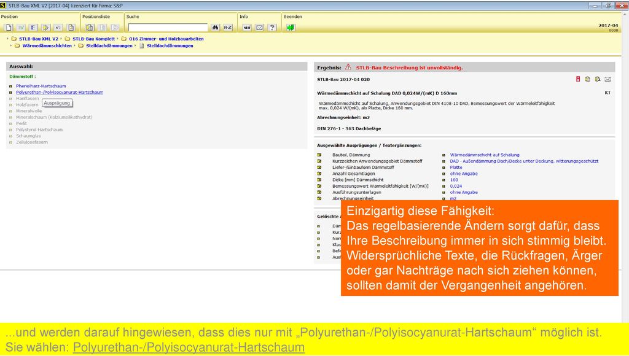Click disabled option 'Perlit'
The height and width of the screenshot is (356, 629).
tap(21, 123)
